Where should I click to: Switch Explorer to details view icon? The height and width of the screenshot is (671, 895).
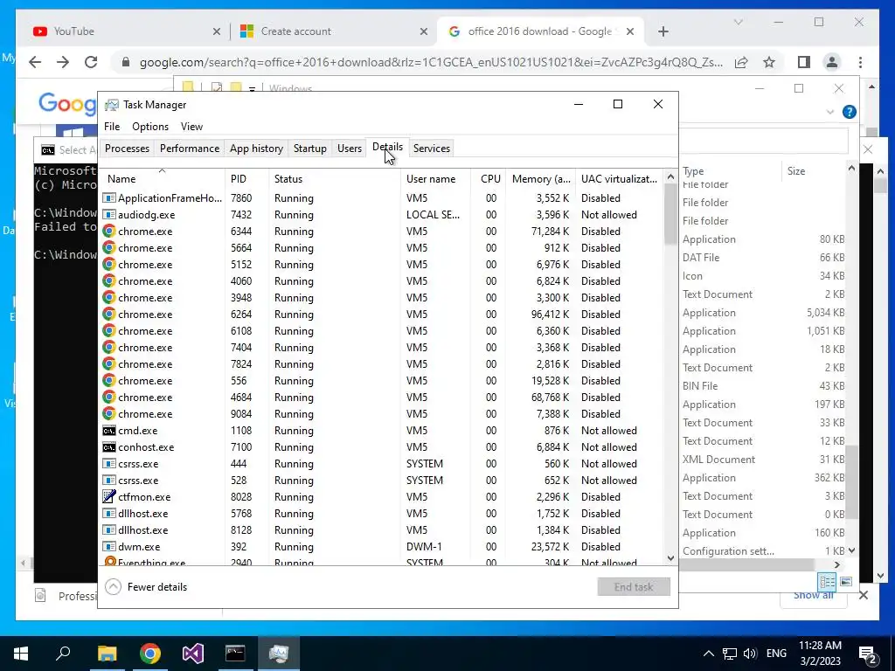pyautogui.click(x=827, y=581)
